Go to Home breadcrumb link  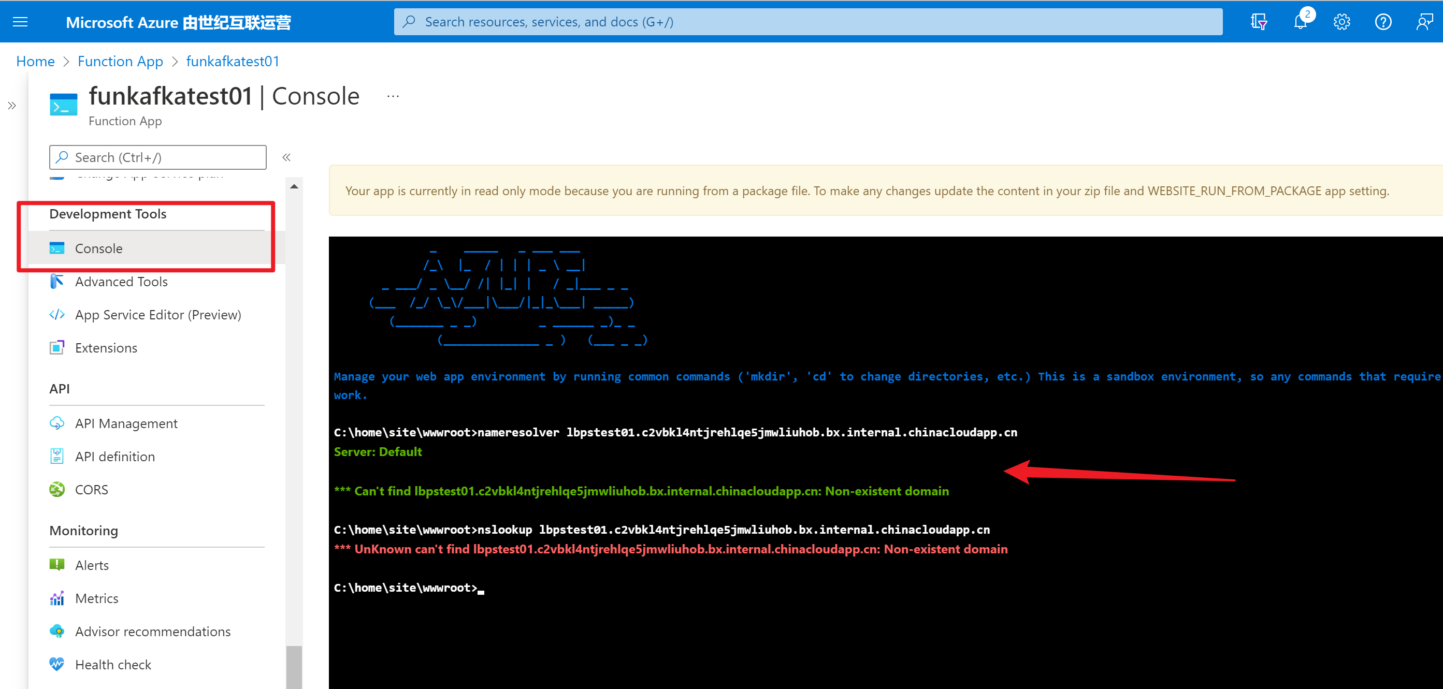point(35,61)
